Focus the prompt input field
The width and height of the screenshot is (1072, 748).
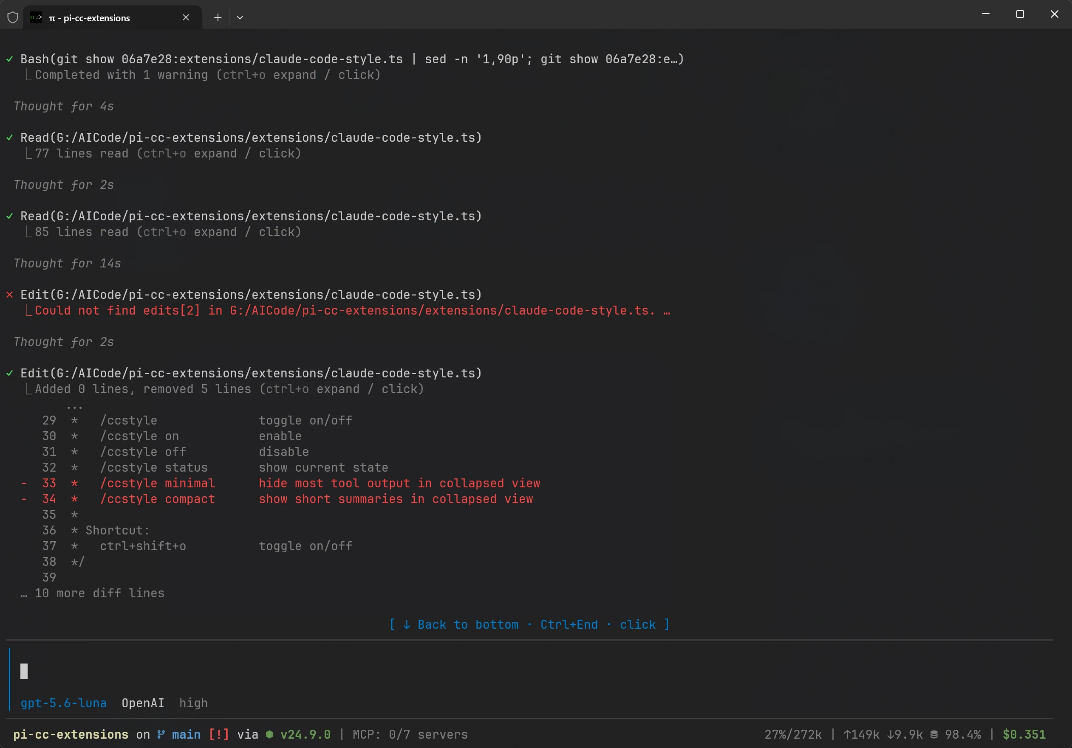530,672
